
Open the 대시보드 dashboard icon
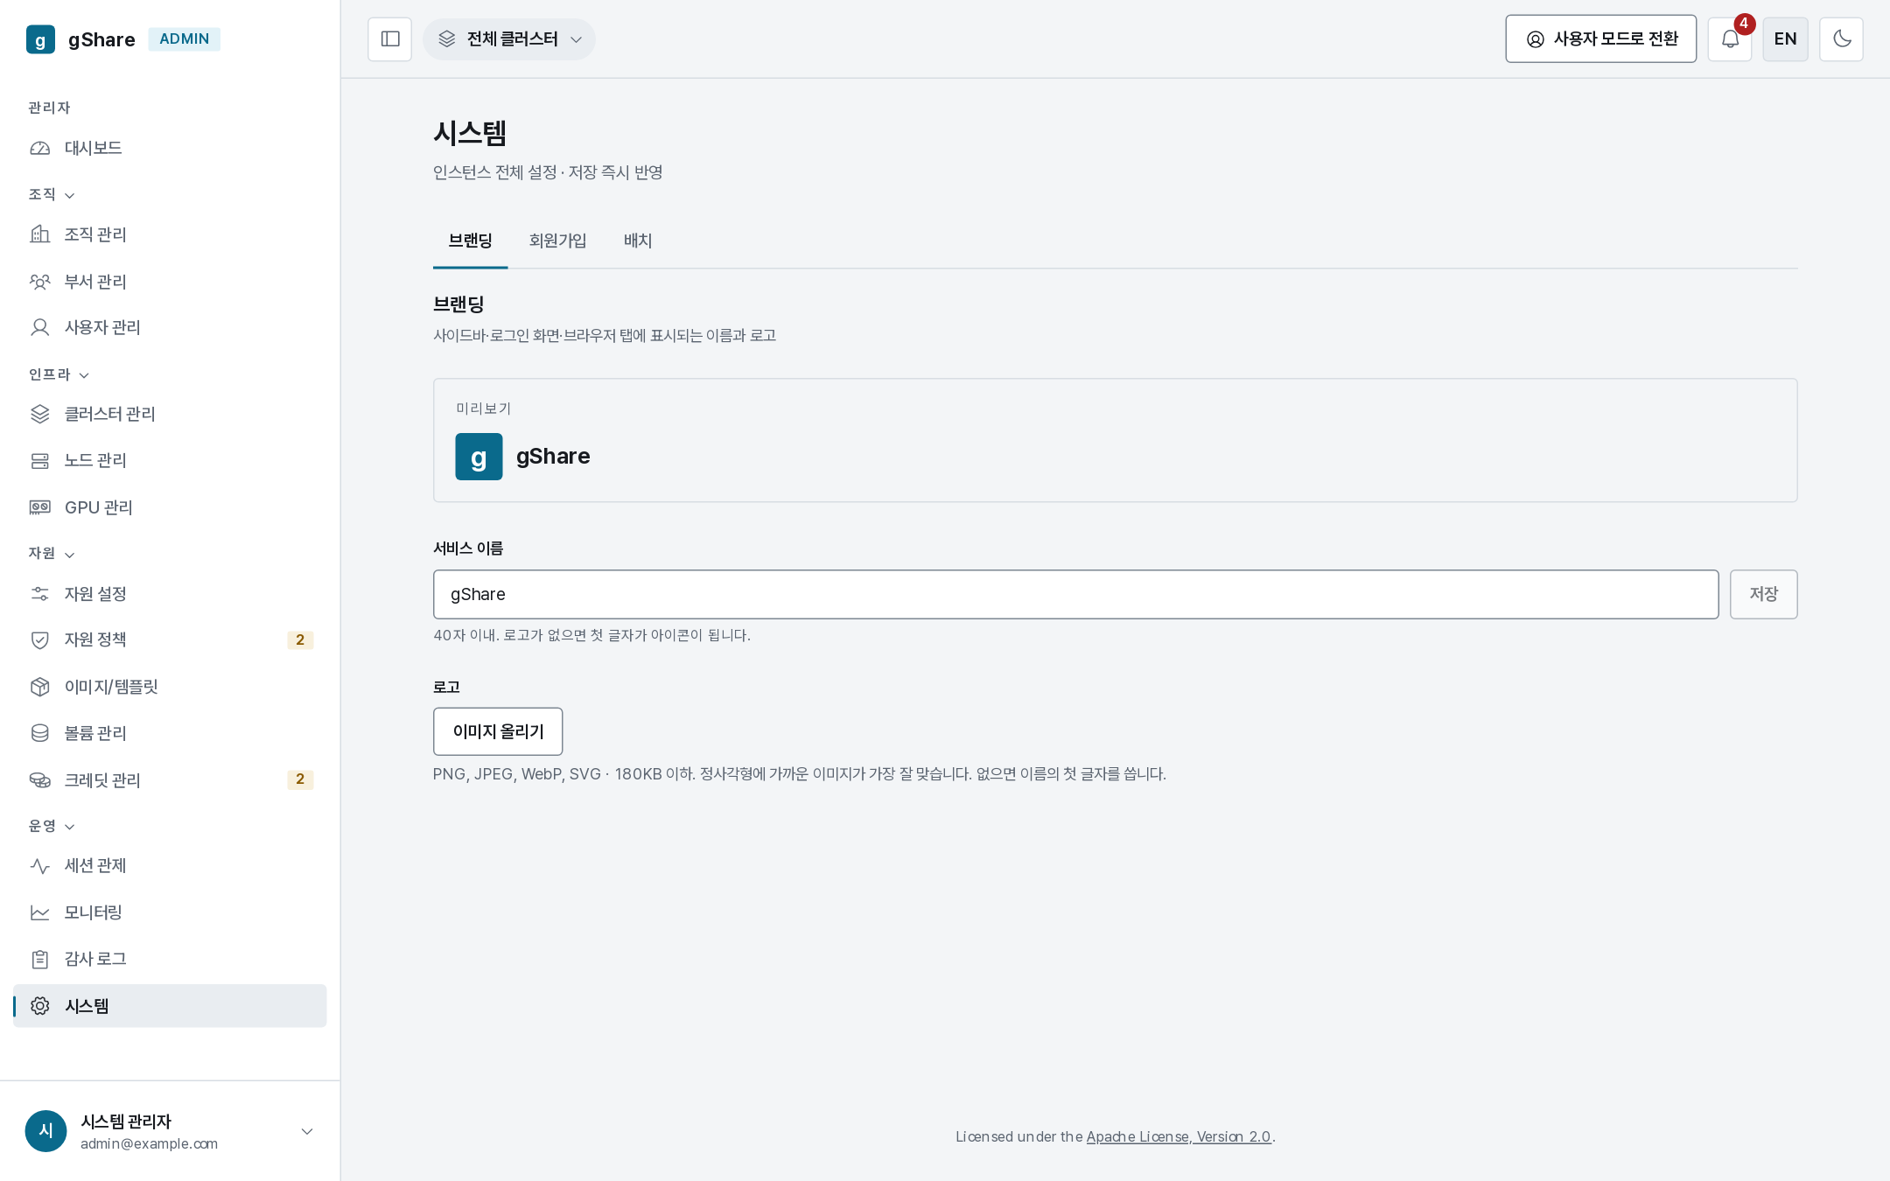click(40, 148)
